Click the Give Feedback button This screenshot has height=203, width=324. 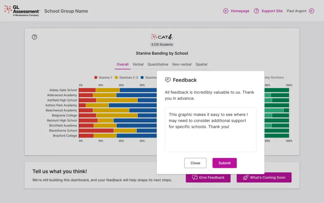(x=208, y=178)
